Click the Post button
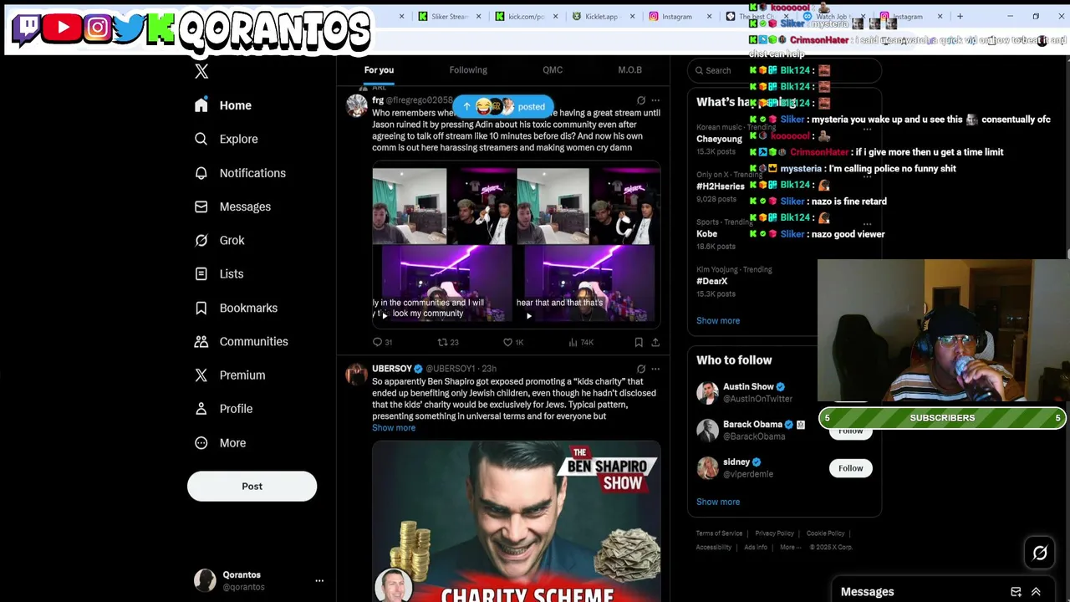 tap(252, 486)
